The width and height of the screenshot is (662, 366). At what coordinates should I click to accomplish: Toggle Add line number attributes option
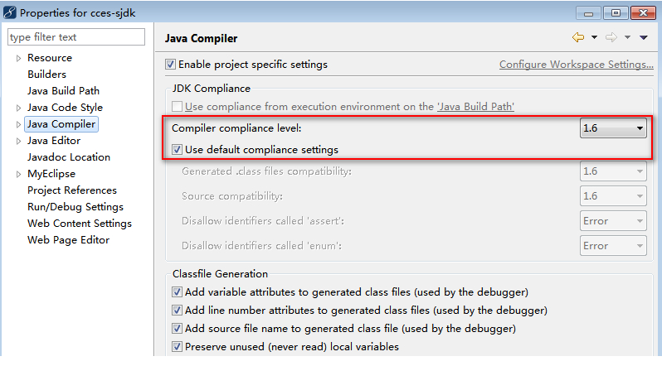click(177, 311)
